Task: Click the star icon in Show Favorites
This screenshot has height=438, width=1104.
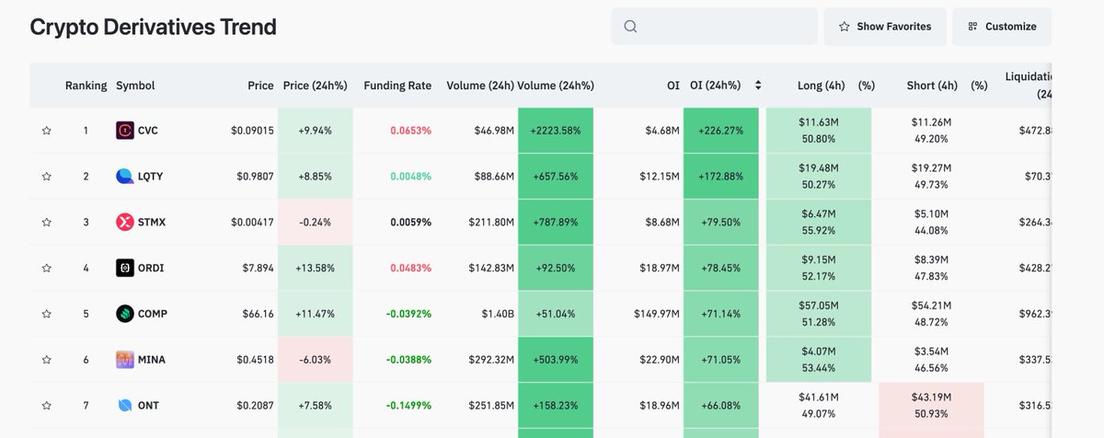Action: 845,27
